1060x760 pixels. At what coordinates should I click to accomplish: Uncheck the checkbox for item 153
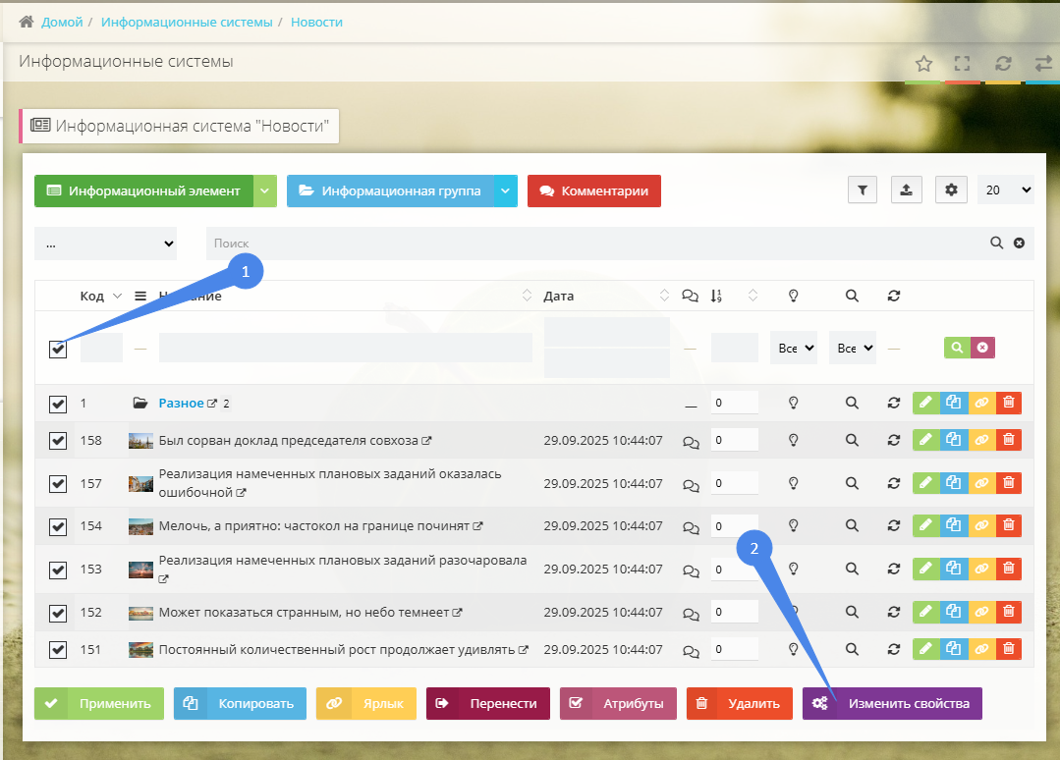pos(58,570)
